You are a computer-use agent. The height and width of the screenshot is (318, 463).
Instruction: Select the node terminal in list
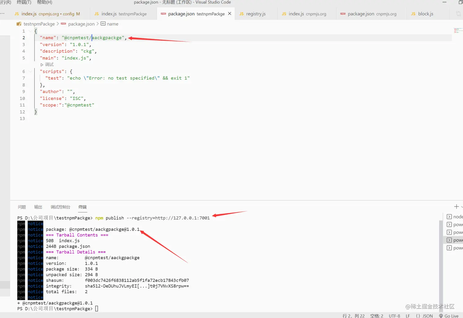tap(455, 217)
